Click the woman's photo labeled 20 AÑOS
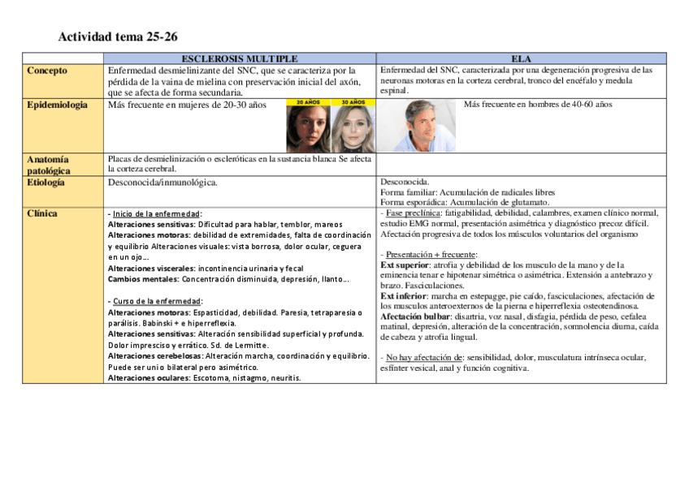The width and height of the screenshot is (689, 486). pos(308,127)
